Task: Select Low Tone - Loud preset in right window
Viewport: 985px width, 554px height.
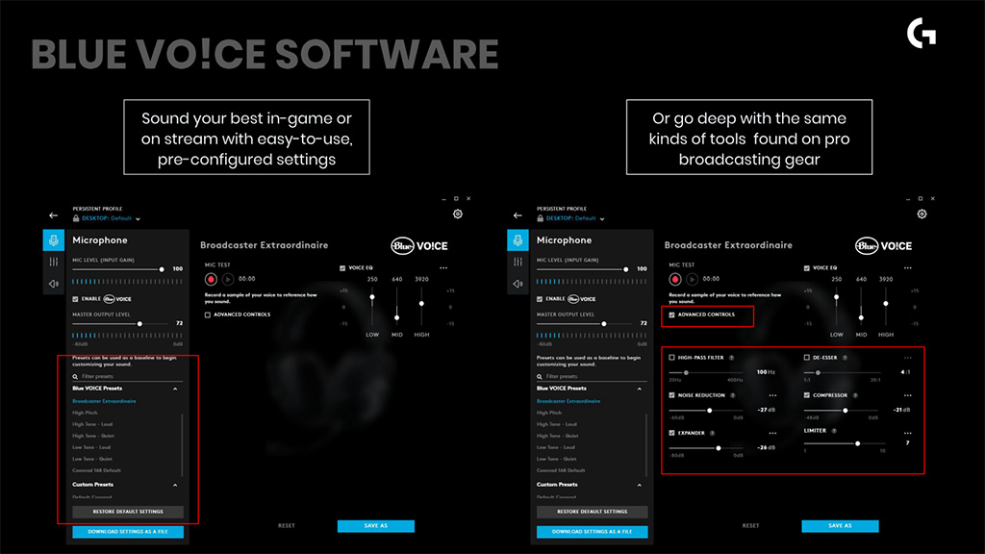Action: [x=556, y=447]
